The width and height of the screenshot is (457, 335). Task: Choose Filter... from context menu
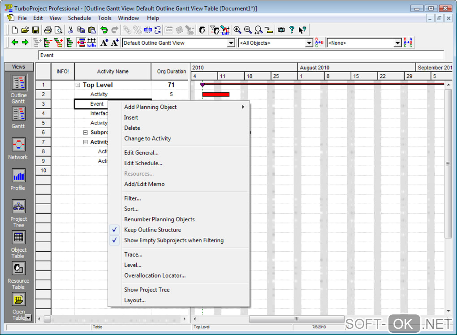132,198
